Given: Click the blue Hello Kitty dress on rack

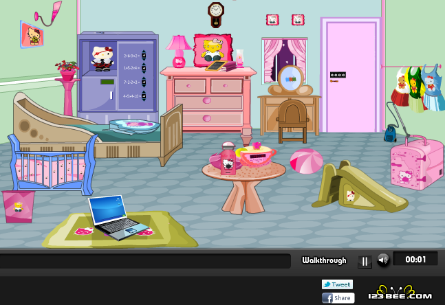Looking at the screenshot, I should pos(432,88).
